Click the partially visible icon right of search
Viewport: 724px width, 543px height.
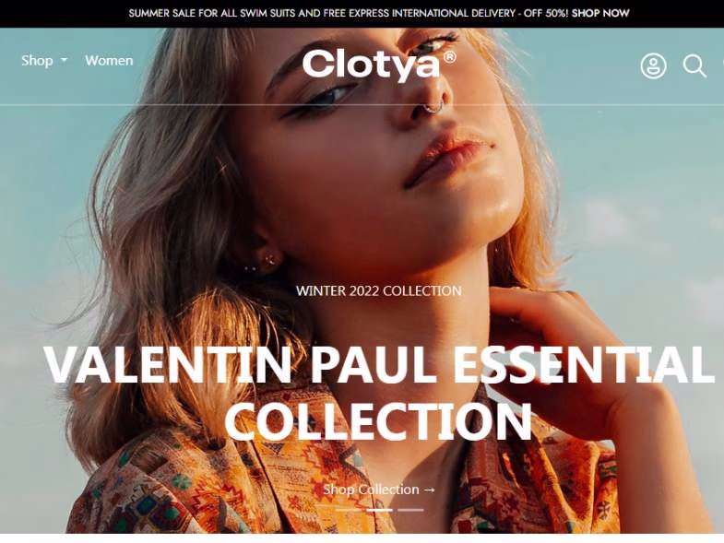721,66
